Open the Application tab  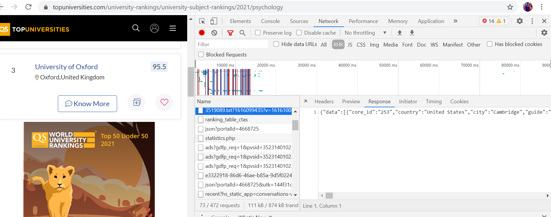431,21
